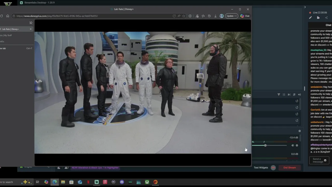Click the Test Widgets button

click(261, 168)
